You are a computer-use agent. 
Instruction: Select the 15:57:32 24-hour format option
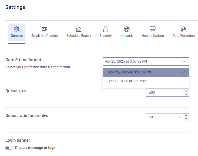146,81
